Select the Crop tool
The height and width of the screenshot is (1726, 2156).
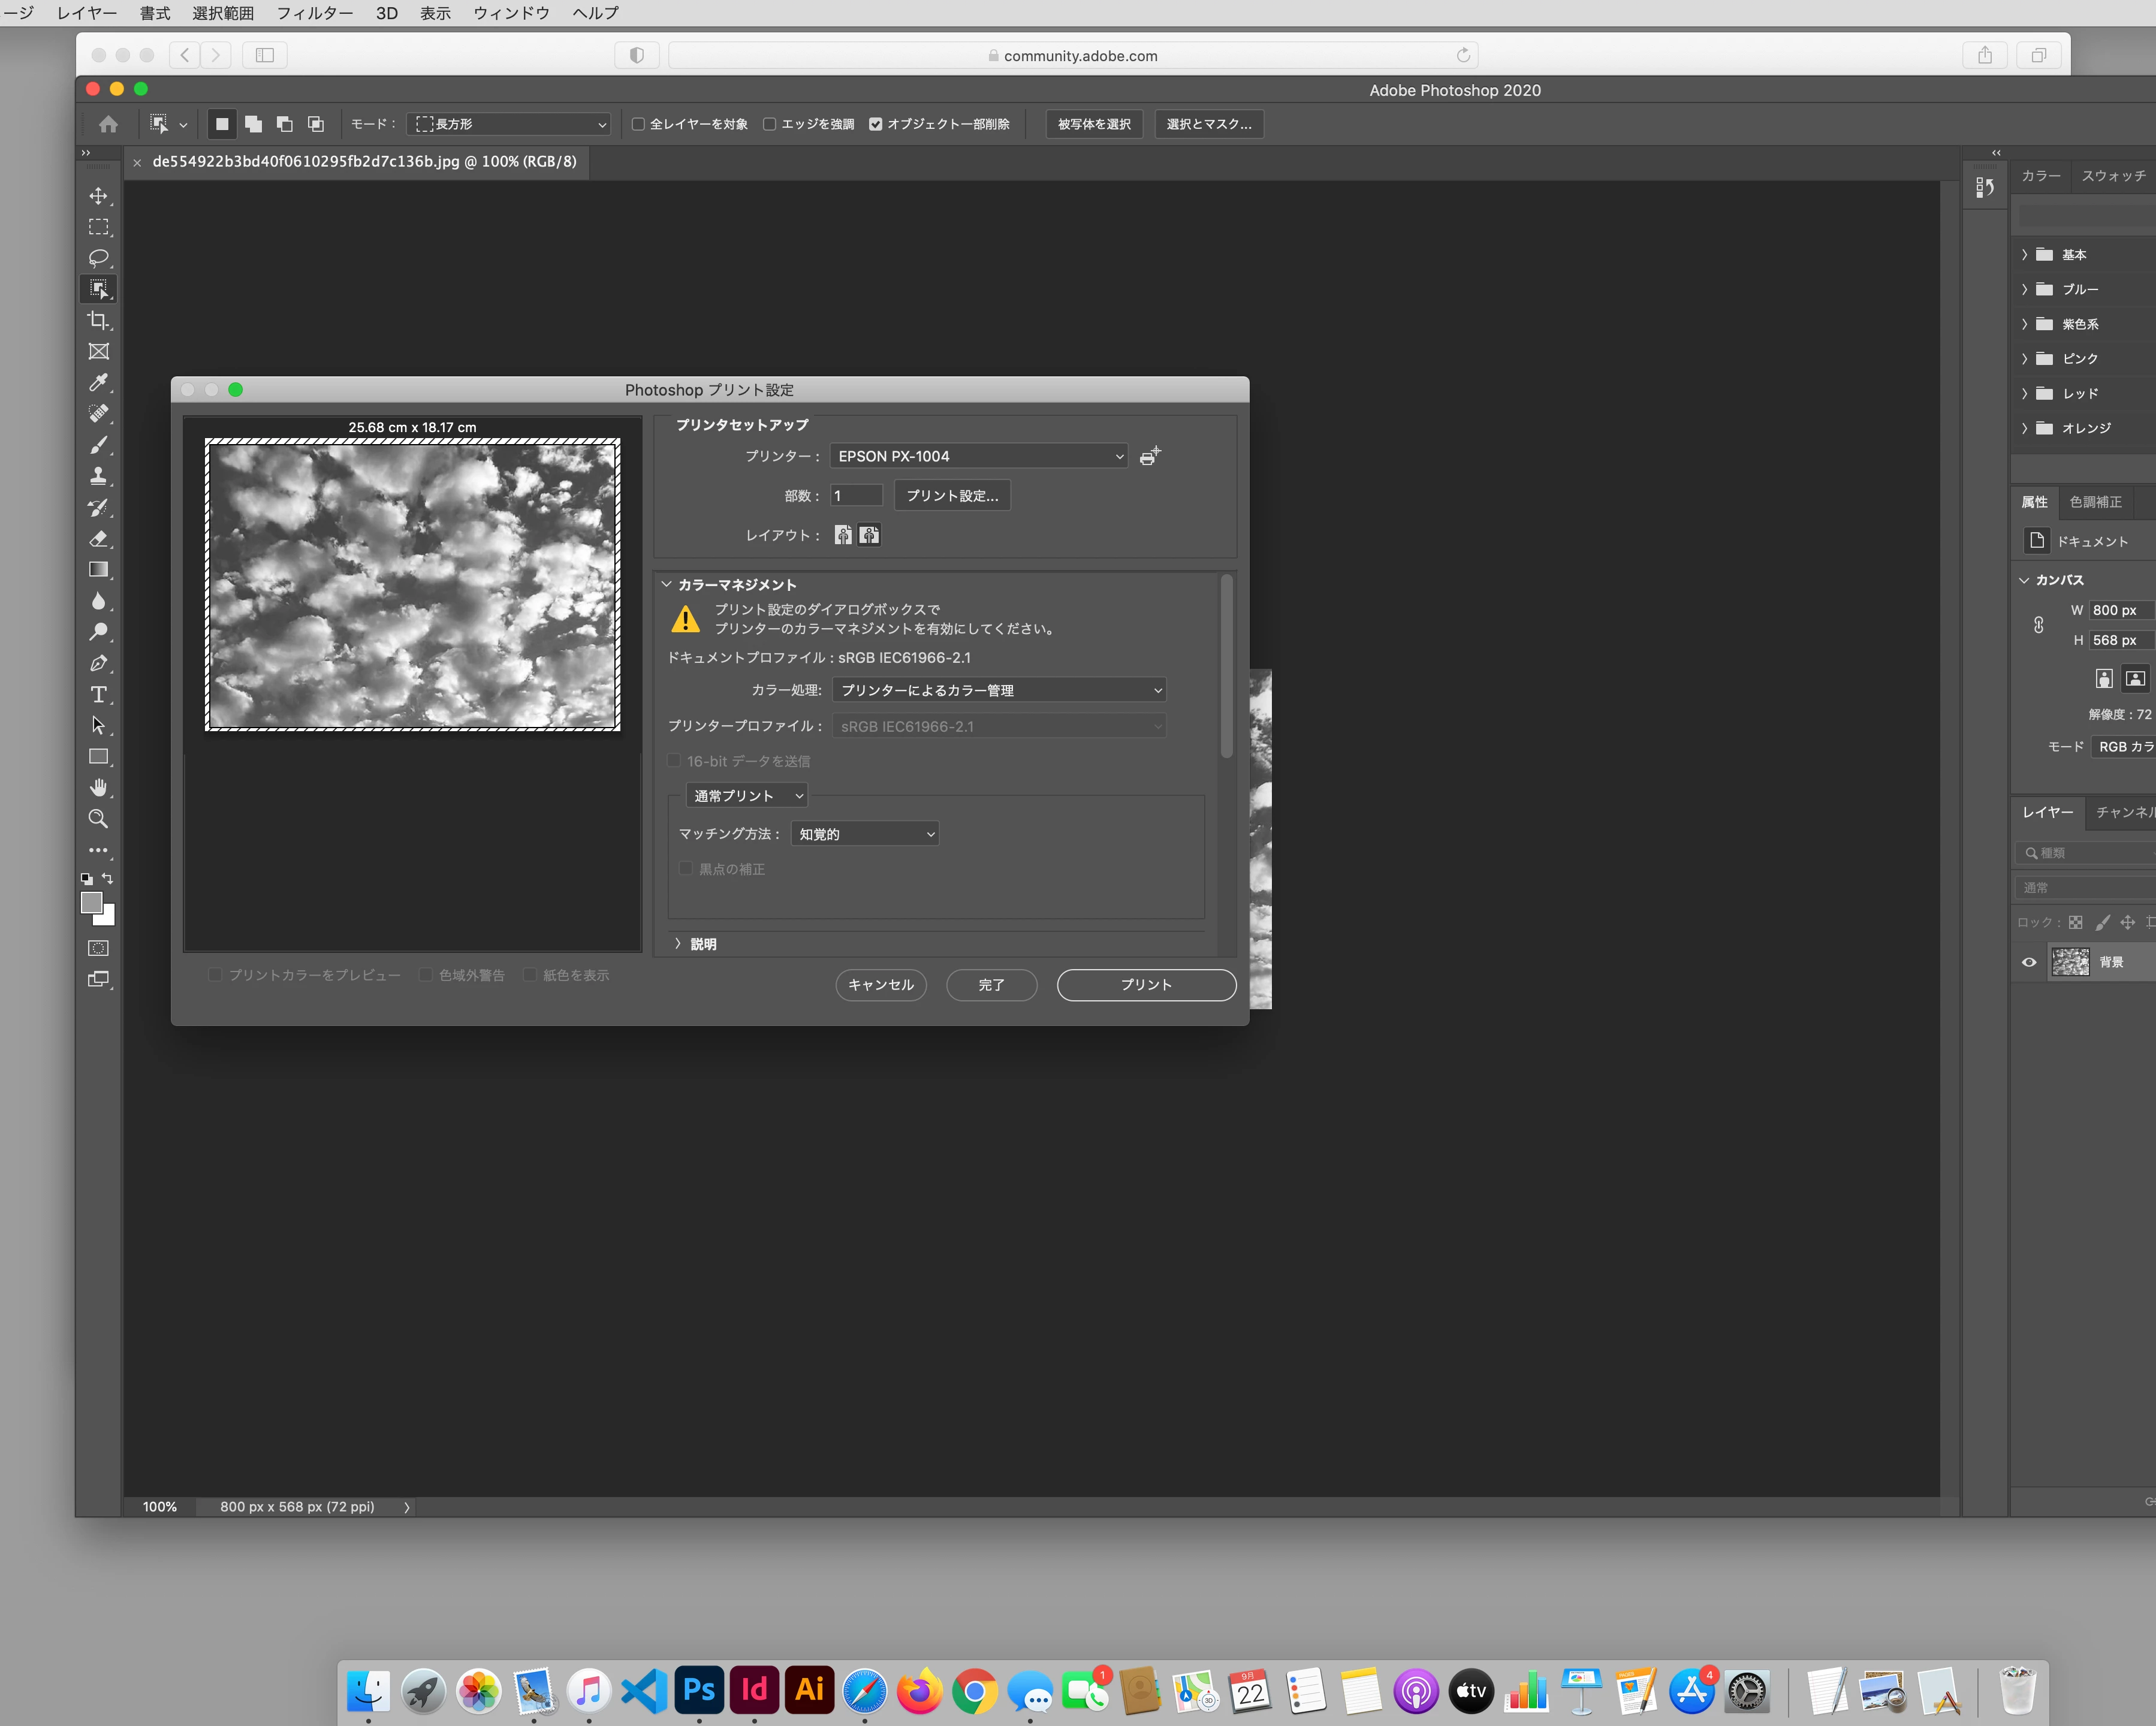[x=98, y=320]
